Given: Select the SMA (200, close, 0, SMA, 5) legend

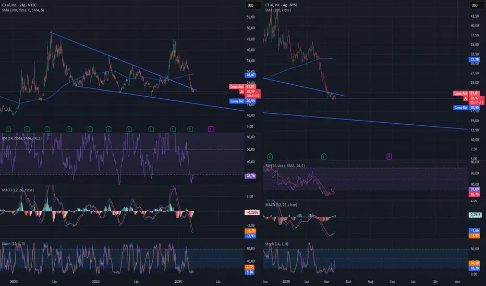Looking at the screenshot, I should (x=23, y=10).
